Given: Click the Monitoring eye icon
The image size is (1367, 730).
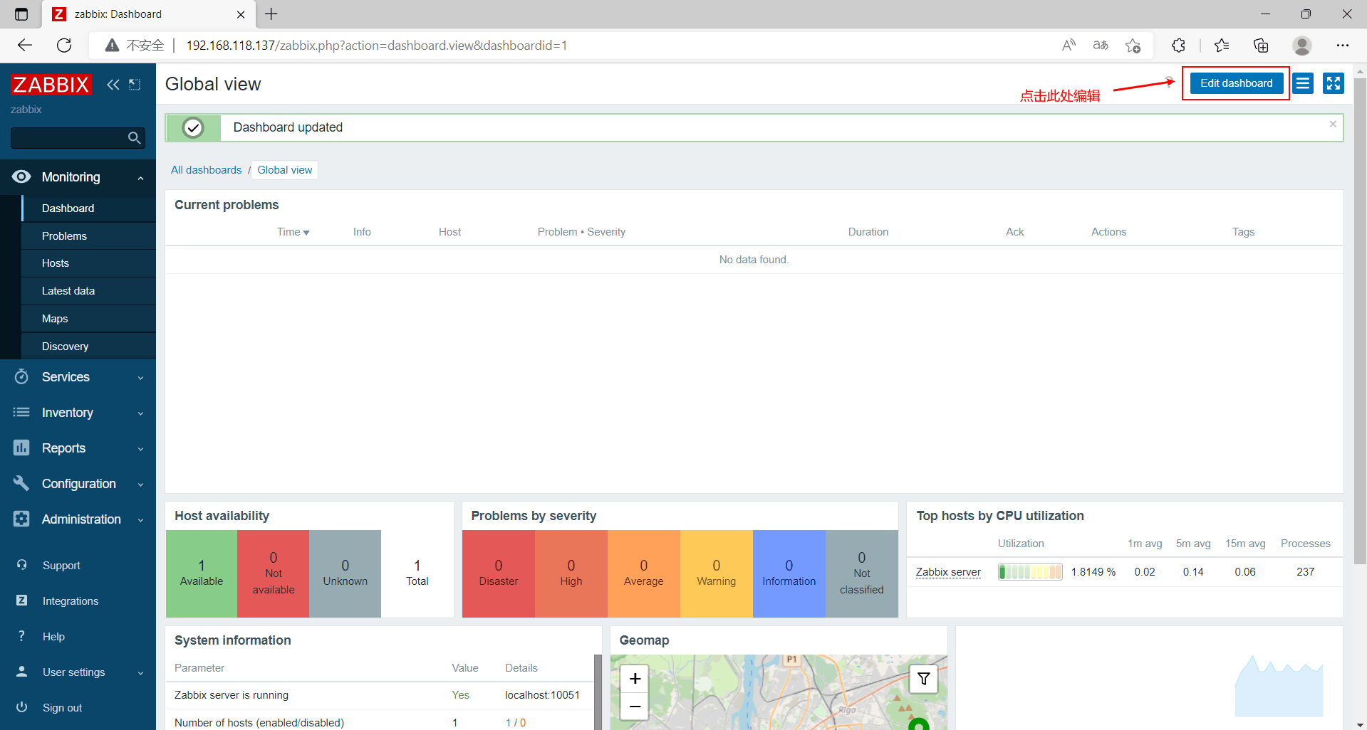Looking at the screenshot, I should (21, 176).
